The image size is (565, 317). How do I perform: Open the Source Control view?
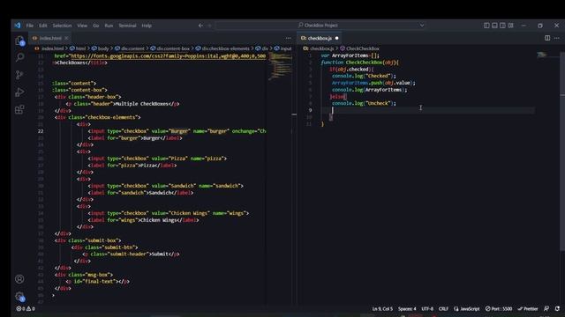pyautogui.click(x=19, y=75)
